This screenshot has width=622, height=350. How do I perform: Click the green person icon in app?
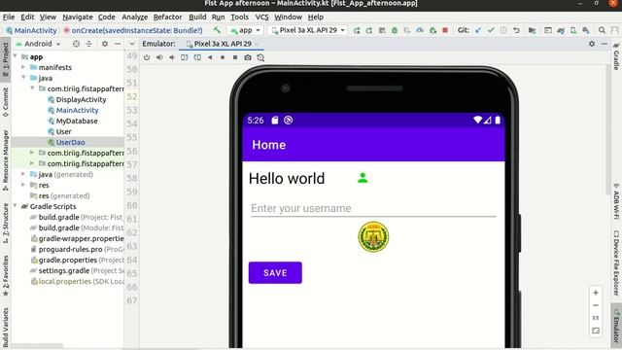tap(363, 178)
